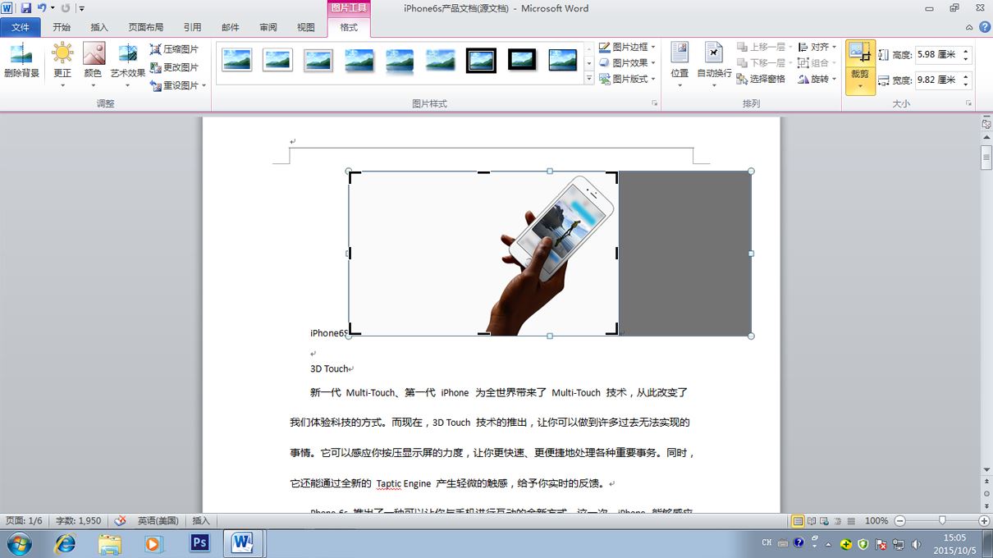Toggle the insert mode (插入) status indicator

tap(201, 521)
